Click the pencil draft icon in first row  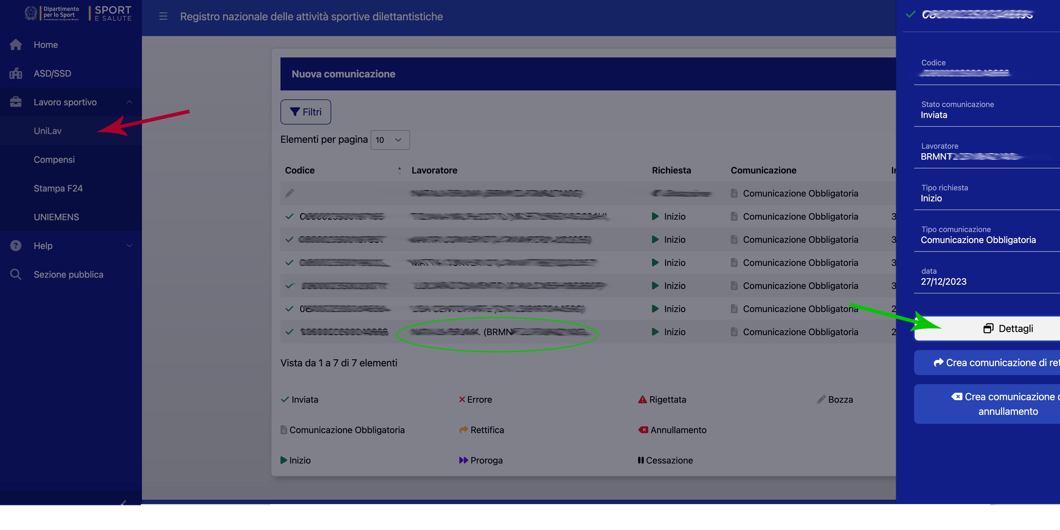(290, 193)
